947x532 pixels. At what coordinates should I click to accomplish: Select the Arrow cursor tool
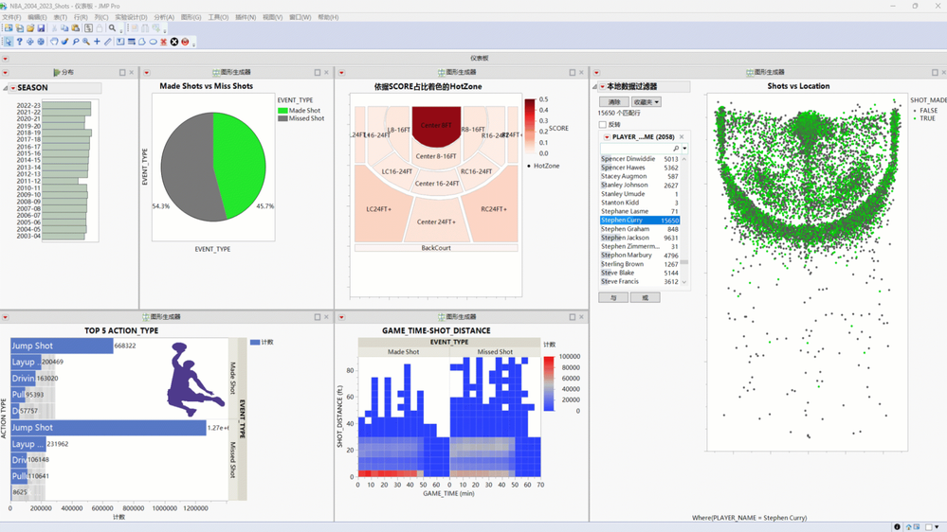click(x=9, y=42)
